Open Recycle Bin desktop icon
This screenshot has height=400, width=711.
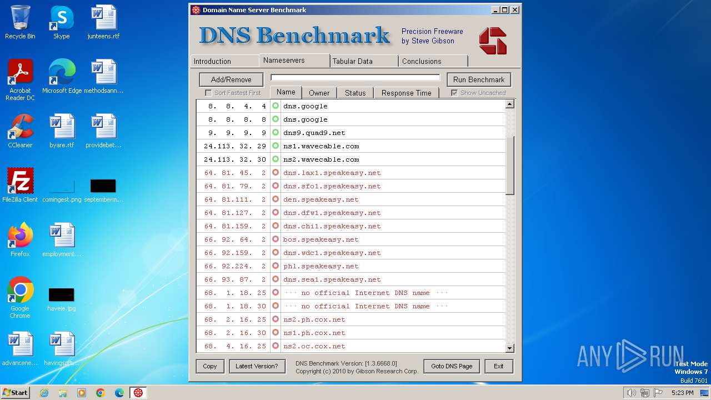[20, 22]
